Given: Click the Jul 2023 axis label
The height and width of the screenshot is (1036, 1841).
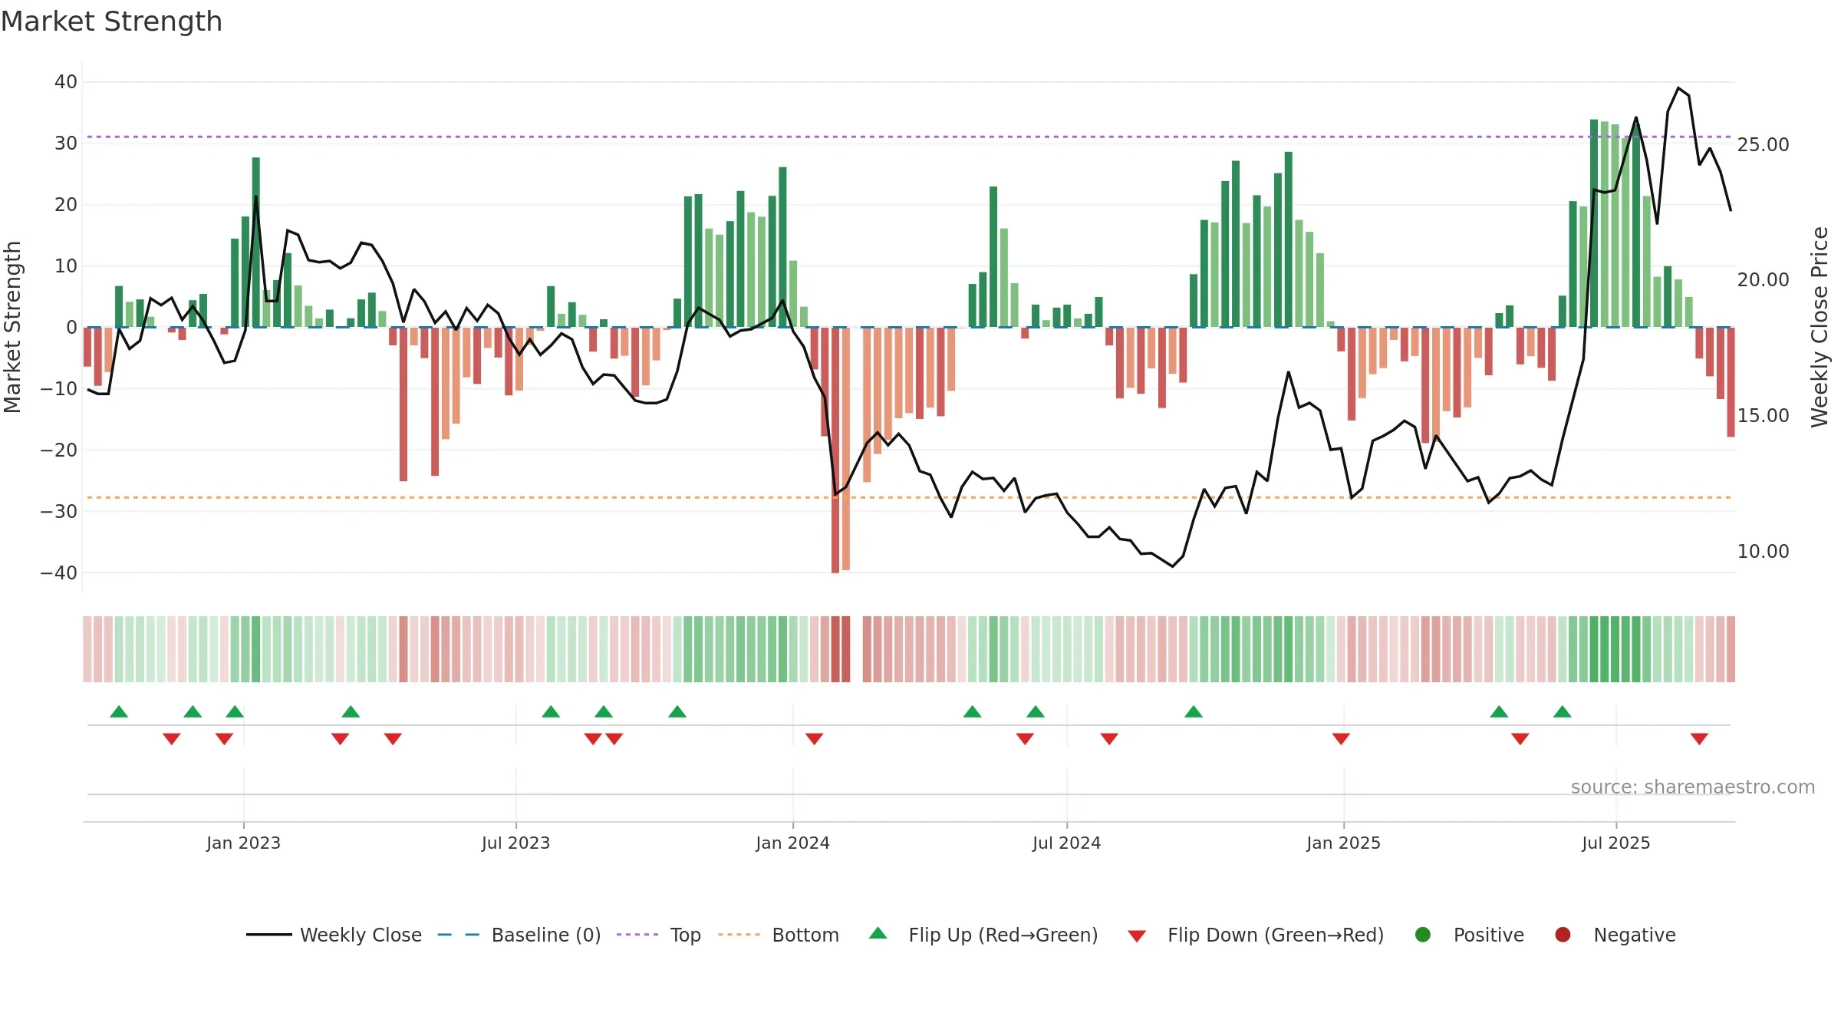Looking at the screenshot, I should coord(515,843).
